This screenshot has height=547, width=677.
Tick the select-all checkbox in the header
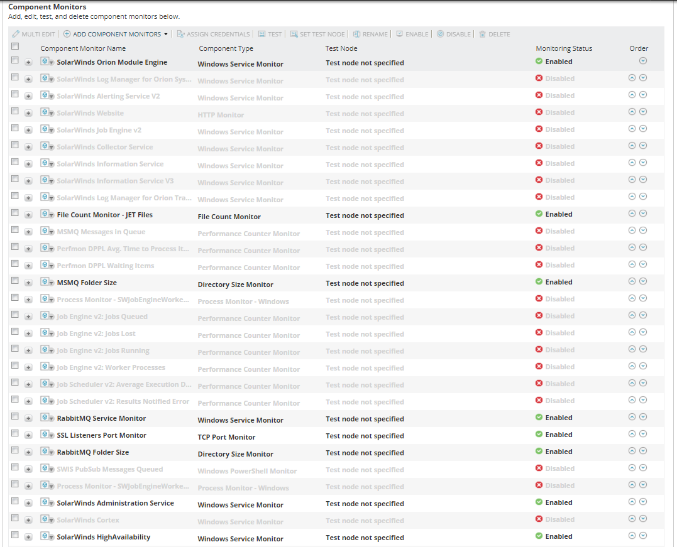click(15, 46)
